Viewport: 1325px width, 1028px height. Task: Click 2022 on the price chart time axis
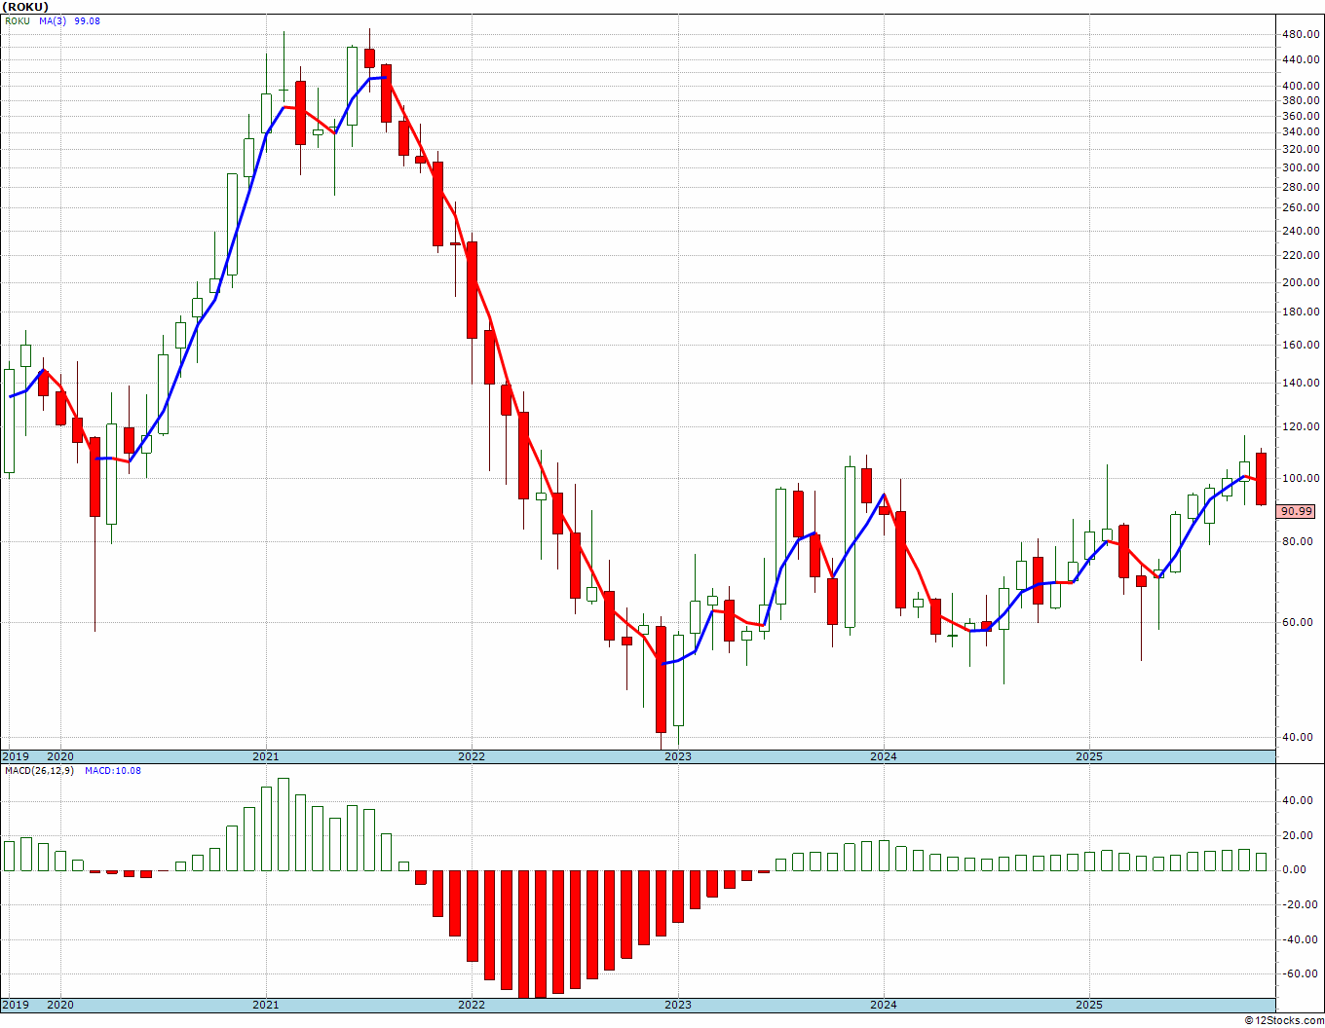(x=472, y=756)
